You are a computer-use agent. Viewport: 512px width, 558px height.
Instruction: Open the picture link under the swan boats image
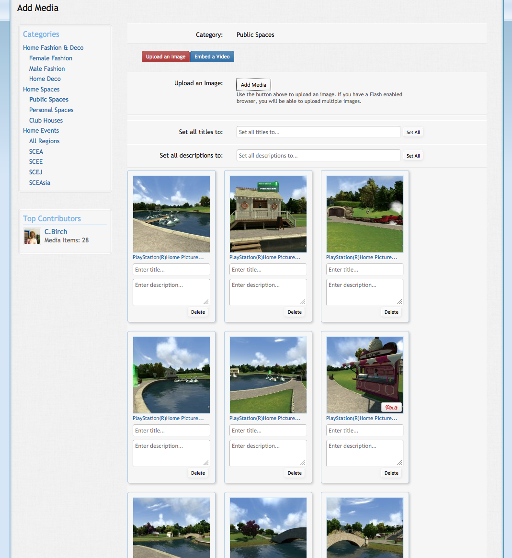click(x=168, y=257)
